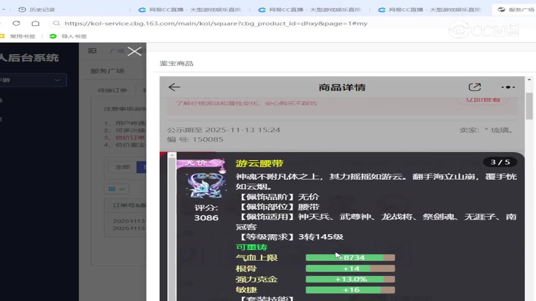536x301 pixels.
Task: Click the 广场 breadcrumb in the top bar
Action: (x=117, y=51)
